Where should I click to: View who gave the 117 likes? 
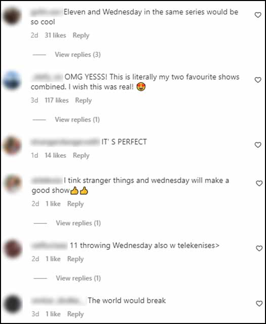click(x=57, y=100)
